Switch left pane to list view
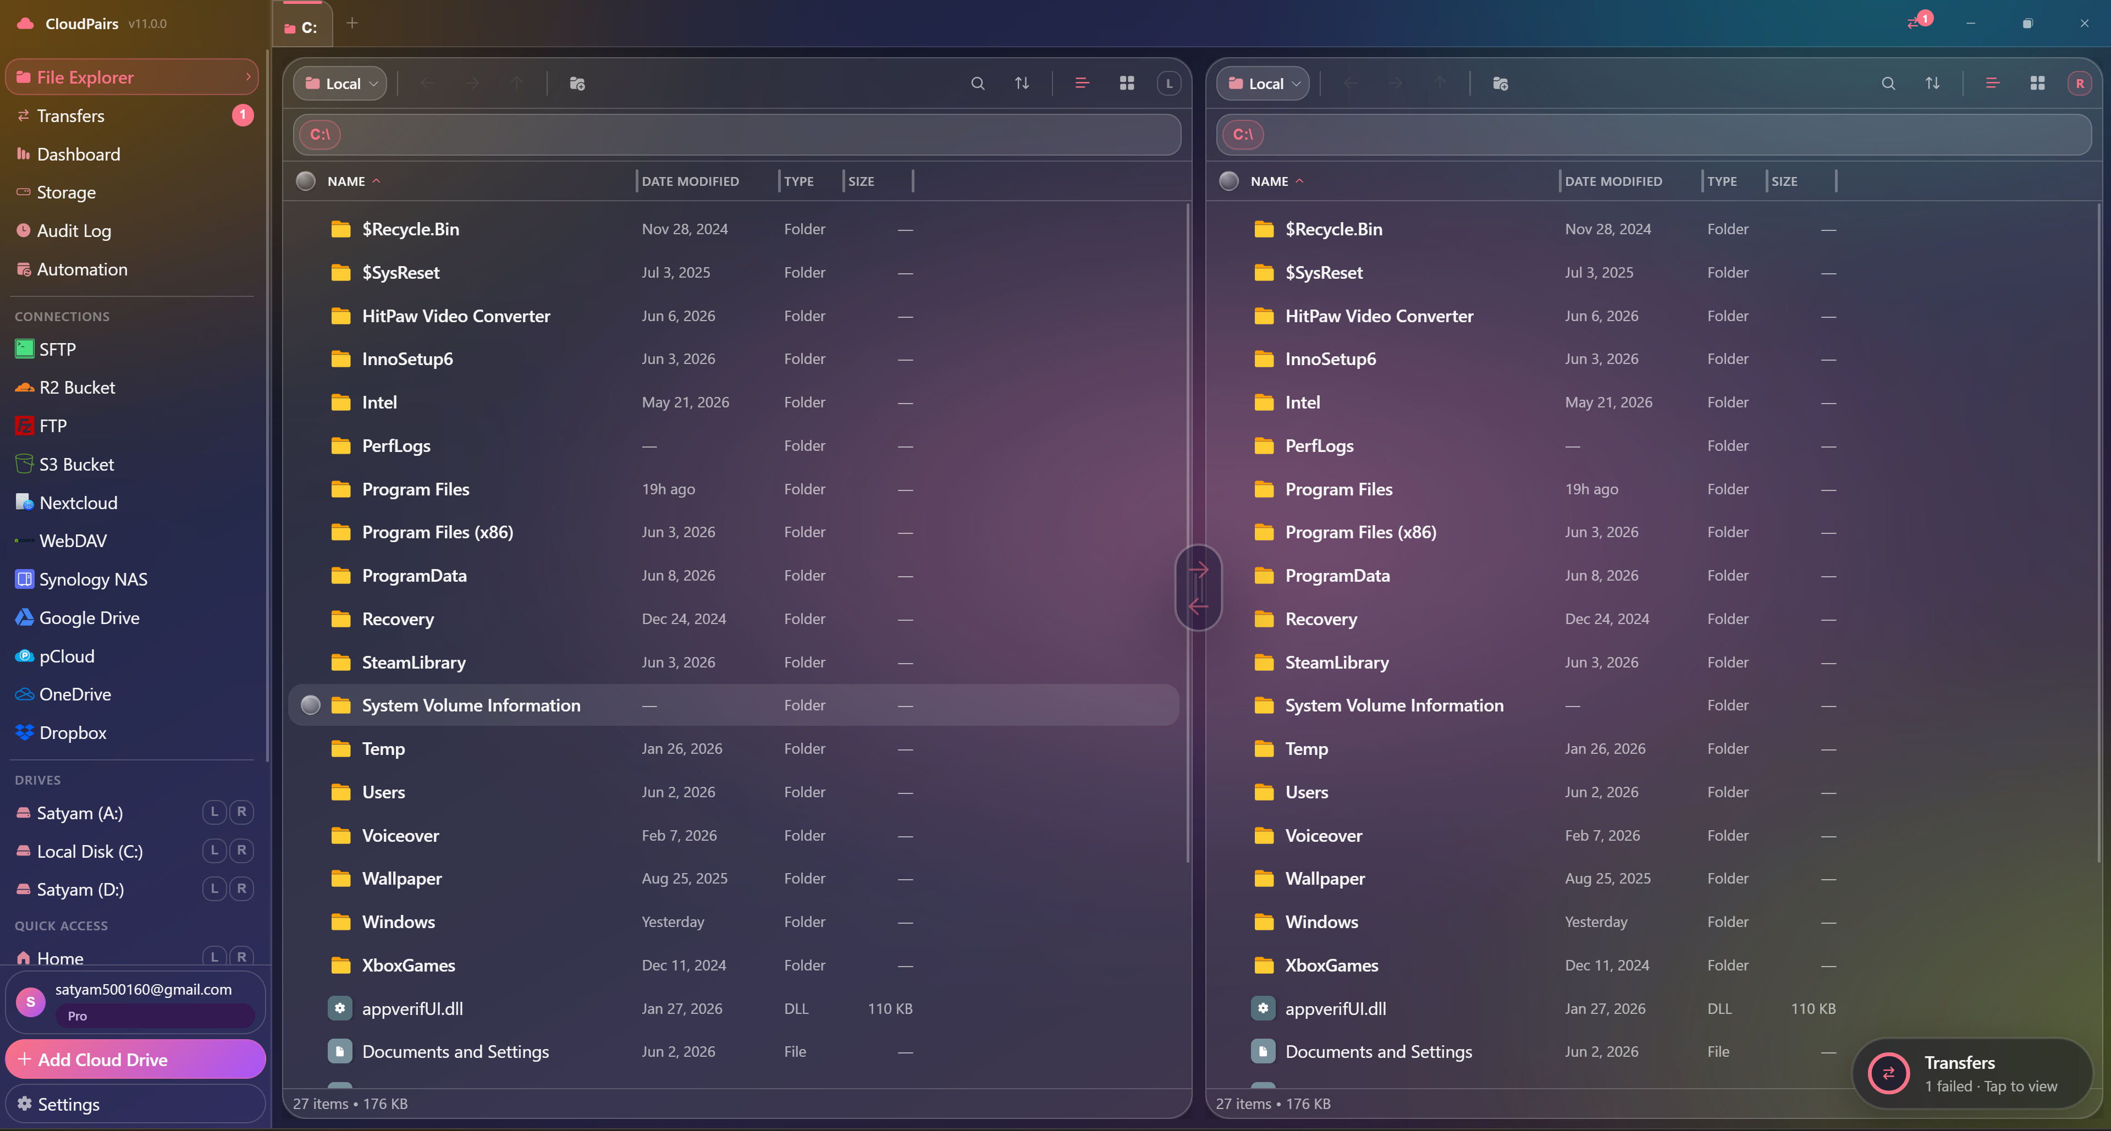Viewport: 2111px width, 1131px height. coord(1082,84)
